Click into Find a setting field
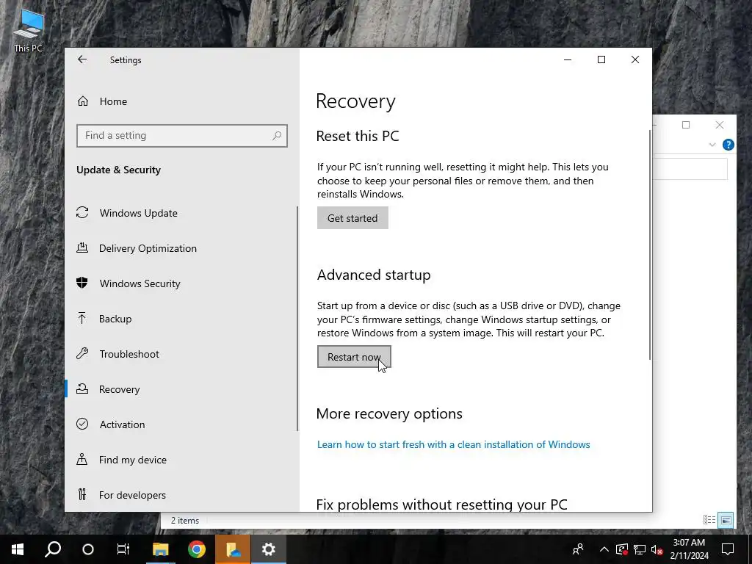 [x=182, y=136]
